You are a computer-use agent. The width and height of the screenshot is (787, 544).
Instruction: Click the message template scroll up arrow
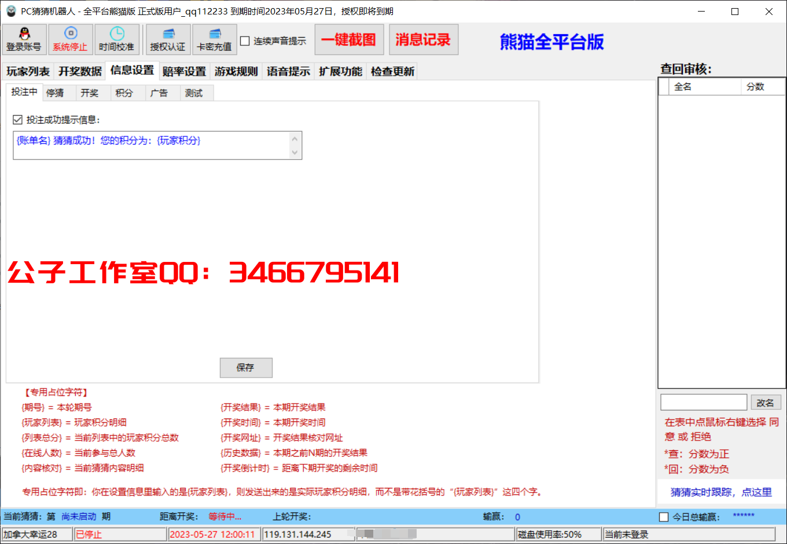pyautogui.click(x=295, y=139)
